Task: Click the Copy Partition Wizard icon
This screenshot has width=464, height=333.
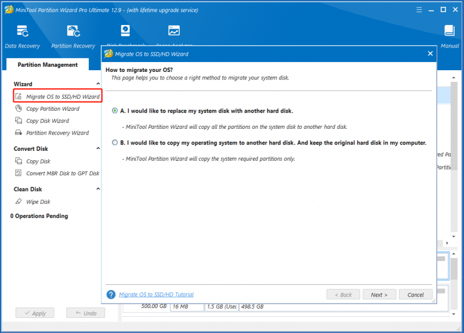Action: tap(19, 108)
